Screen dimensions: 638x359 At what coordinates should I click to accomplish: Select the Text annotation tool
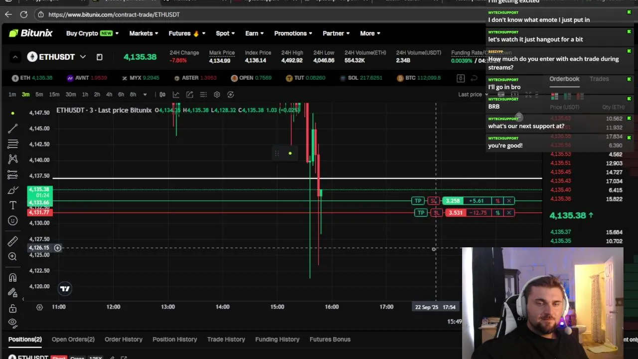coord(13,205)
